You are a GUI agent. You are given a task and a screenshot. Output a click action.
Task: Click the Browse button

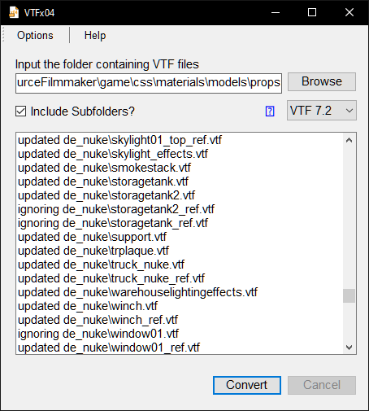(322, 81)
